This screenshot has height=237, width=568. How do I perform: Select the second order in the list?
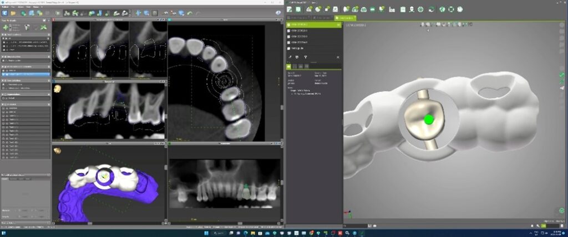click(x=314, y=31)
